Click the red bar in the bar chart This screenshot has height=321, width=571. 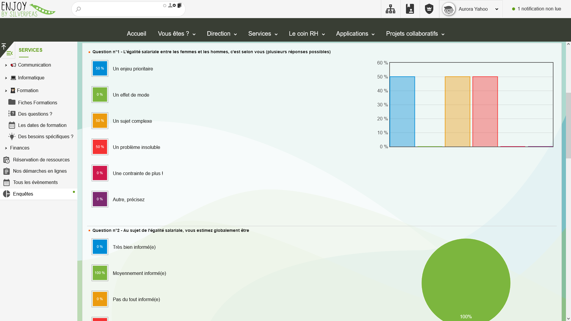tap(485, 112)
